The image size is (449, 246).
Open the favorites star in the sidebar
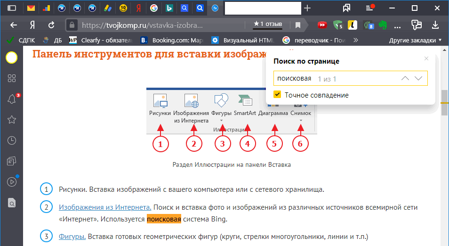(x=12, y=120)
